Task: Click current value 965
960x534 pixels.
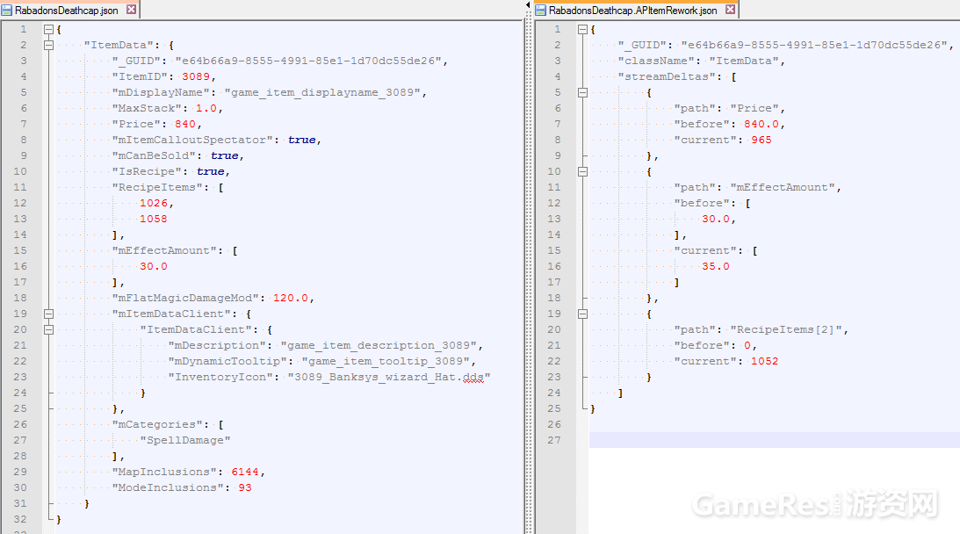Action: (x=762, y=140)
